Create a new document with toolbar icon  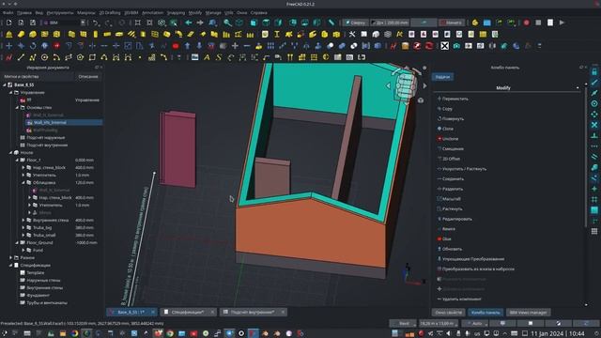tap(8, 23)
